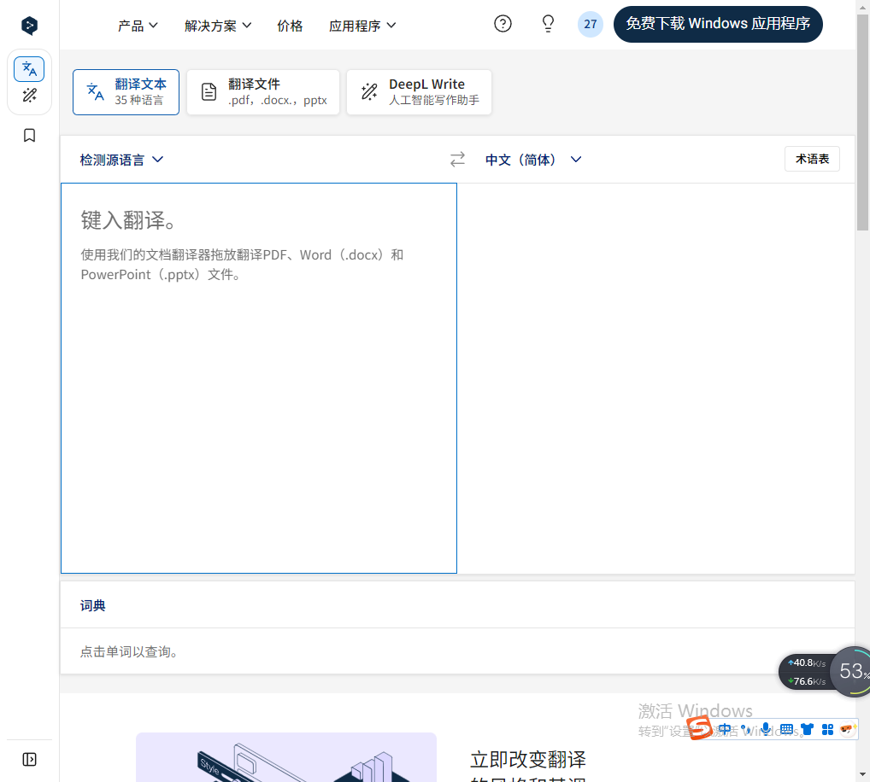Open Sogou skin shirt icon
This screenshot has width=870, height=782.
pos(807,729)
